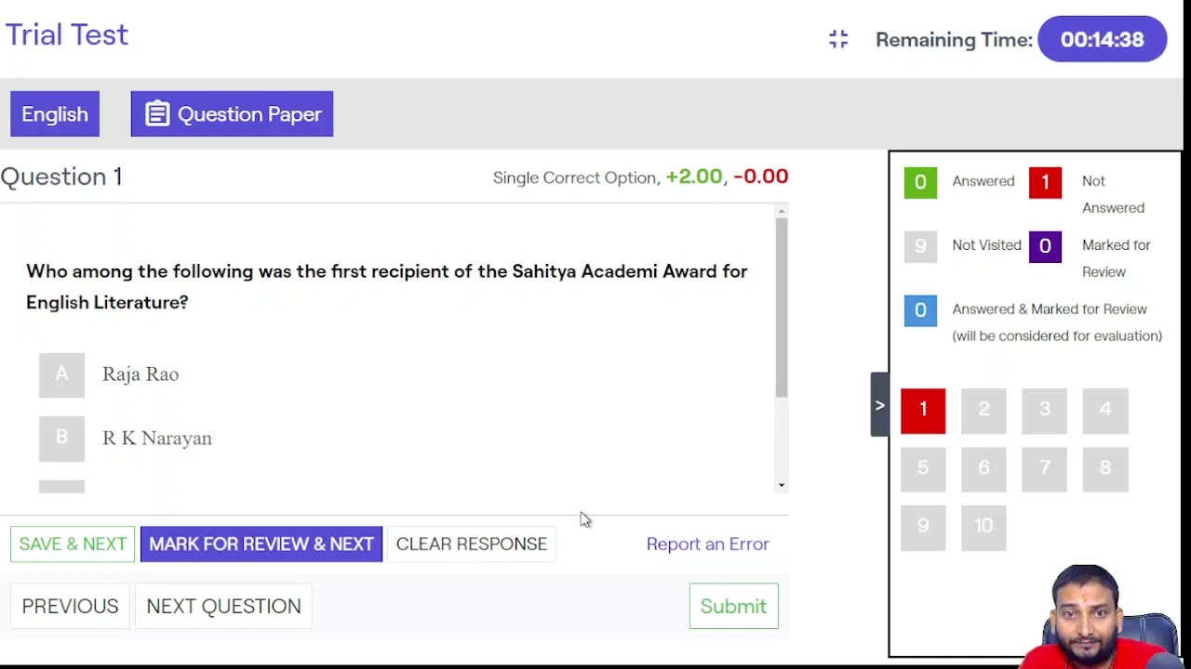This screenshot has width=1191, height=669.
Task: Click the clipboard icon in Question Paper
Action: coord(157,114)
